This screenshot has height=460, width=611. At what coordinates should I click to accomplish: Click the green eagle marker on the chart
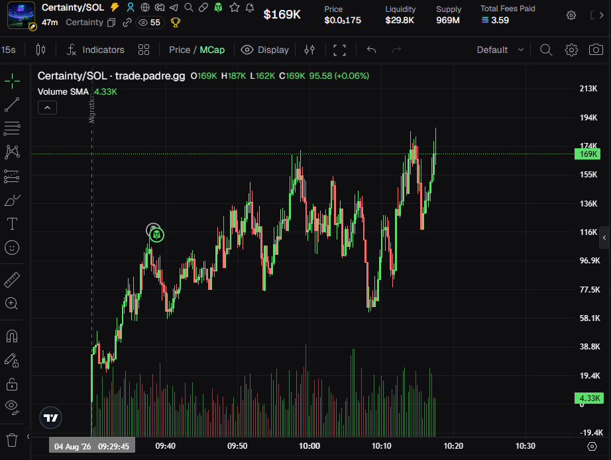[x=156, y=235]
